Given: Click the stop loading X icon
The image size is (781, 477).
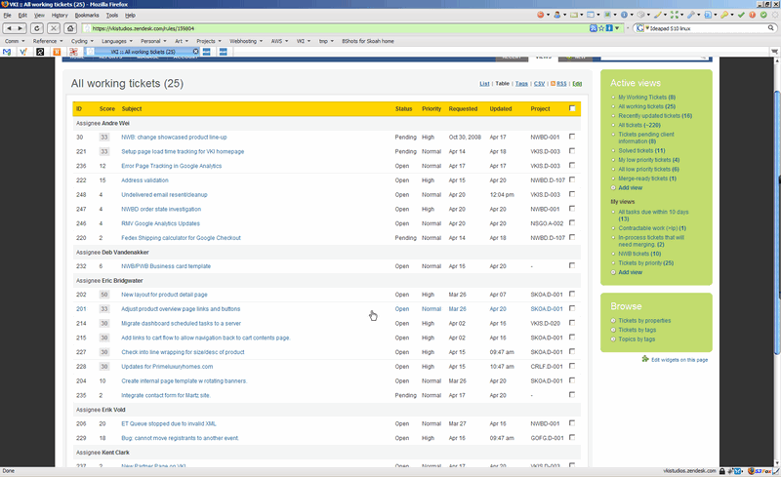Looking at the screenshot, I should click(54, 28).
